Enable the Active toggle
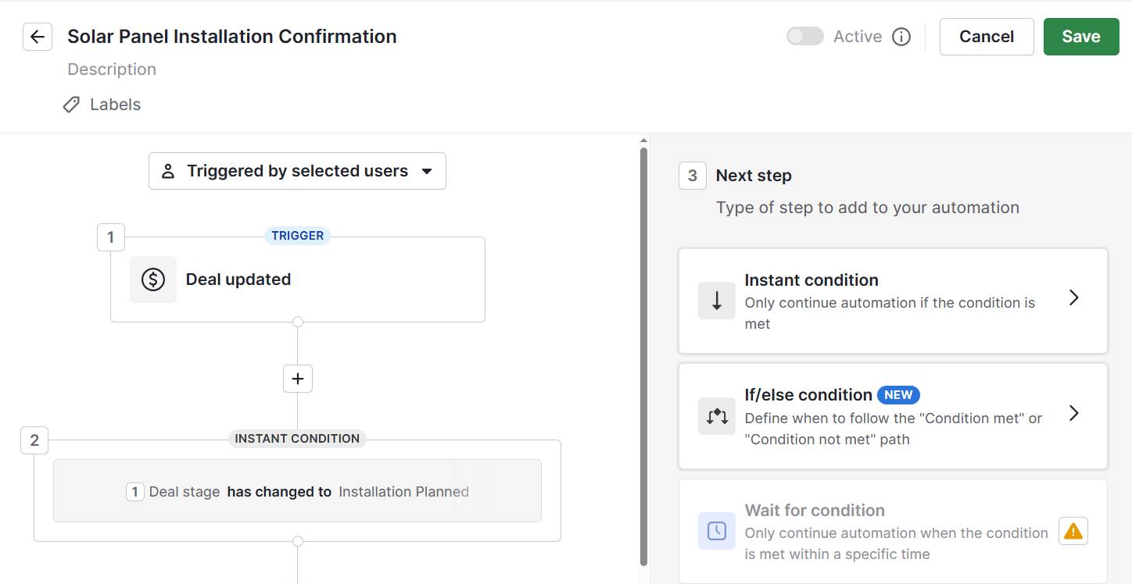 [x=804, y=36]
